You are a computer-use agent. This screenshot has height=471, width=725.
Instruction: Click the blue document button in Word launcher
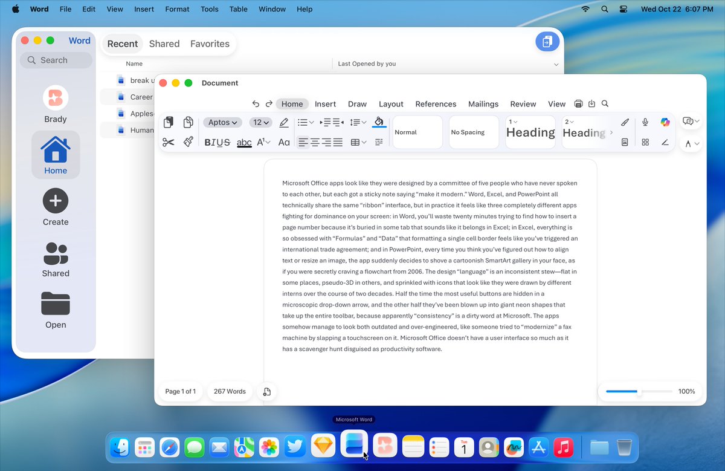click(x=547, y=42)
